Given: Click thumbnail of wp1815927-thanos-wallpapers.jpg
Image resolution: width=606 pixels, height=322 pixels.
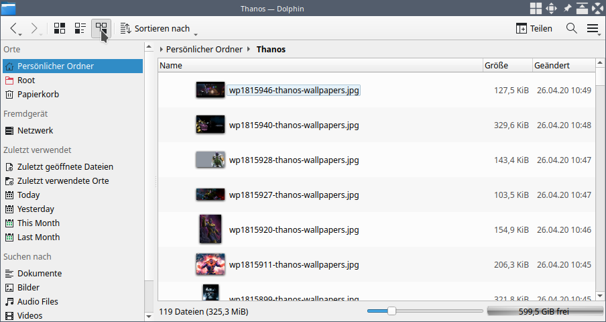Looking at the screenshot, I should 210,195.
